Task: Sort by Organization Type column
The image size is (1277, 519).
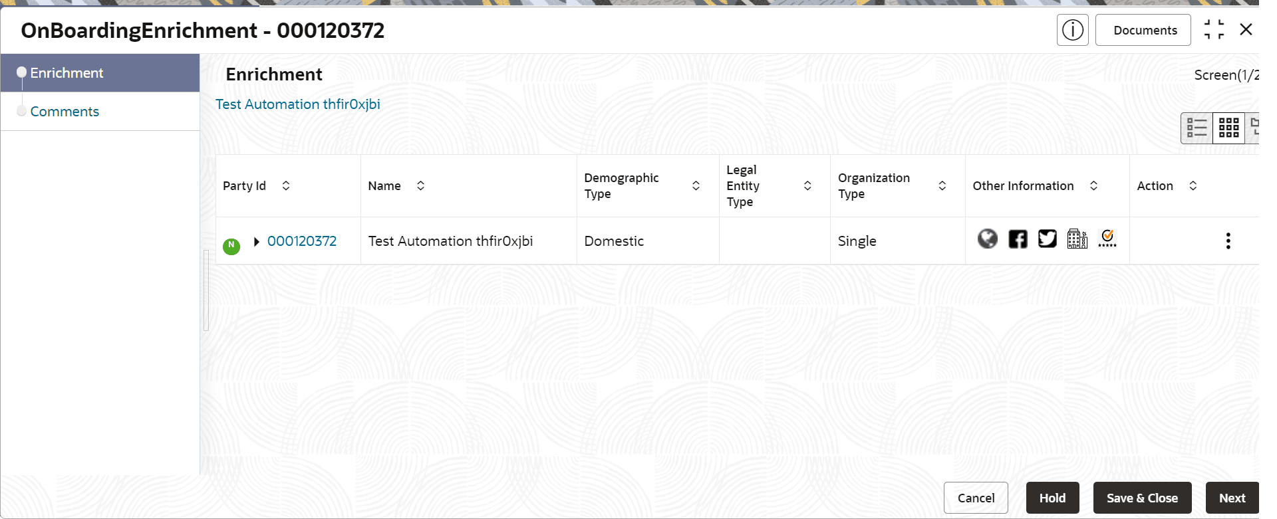Action: click(942, 186)
